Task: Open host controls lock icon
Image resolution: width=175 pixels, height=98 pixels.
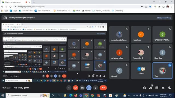Action: tap(169, 88)
